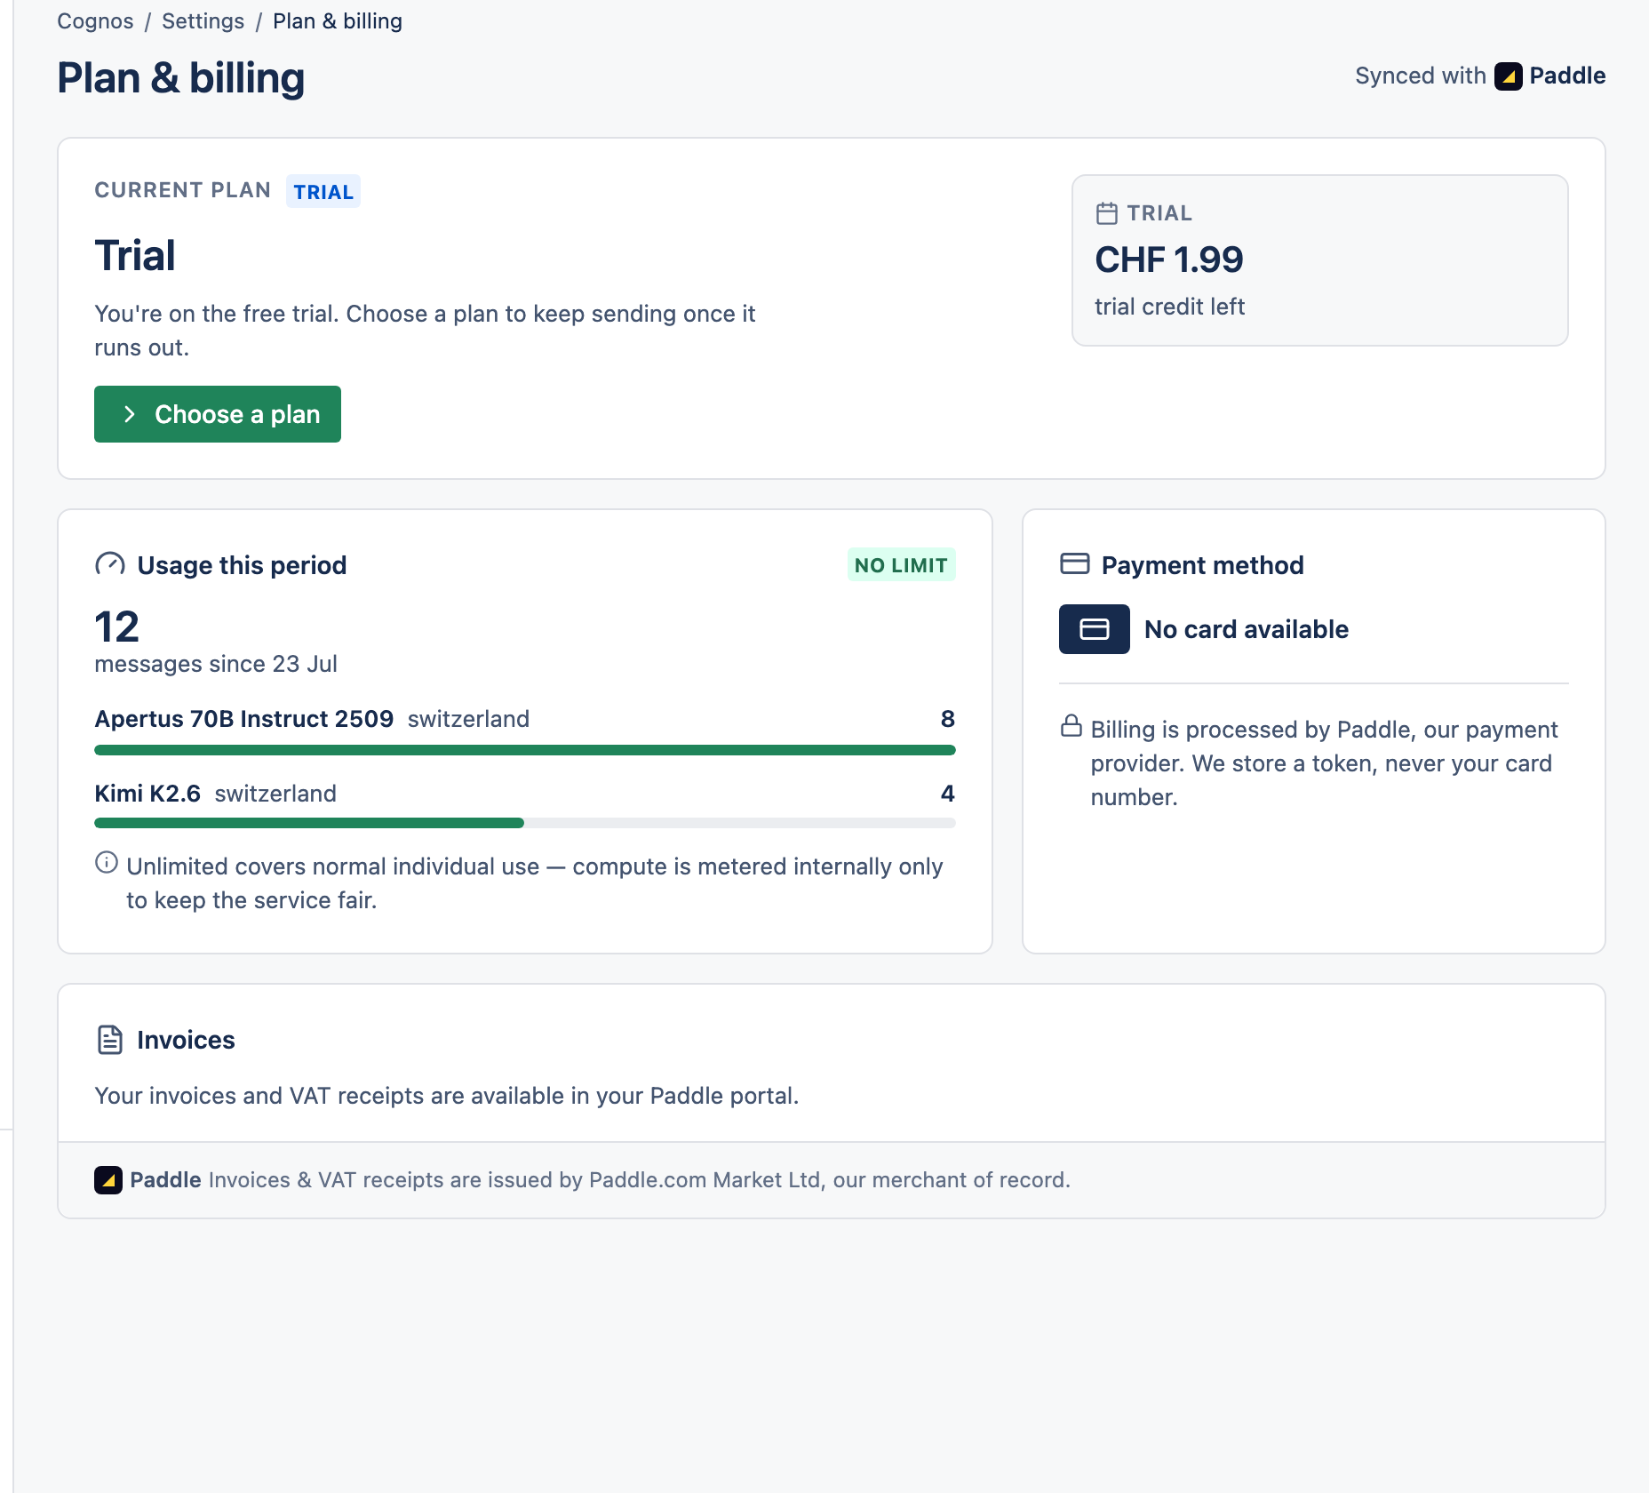Click the info icon beside Unlimited note
The height and width of the screenshot is (1493, 1649).
(107, 862)
